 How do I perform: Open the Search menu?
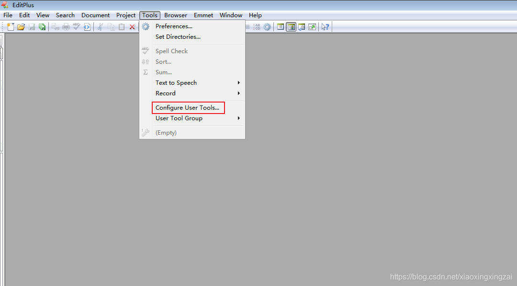point(65,15)
